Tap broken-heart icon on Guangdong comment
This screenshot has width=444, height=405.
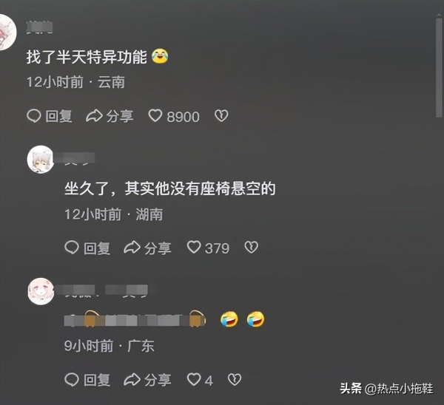click(x=235, y=379)
